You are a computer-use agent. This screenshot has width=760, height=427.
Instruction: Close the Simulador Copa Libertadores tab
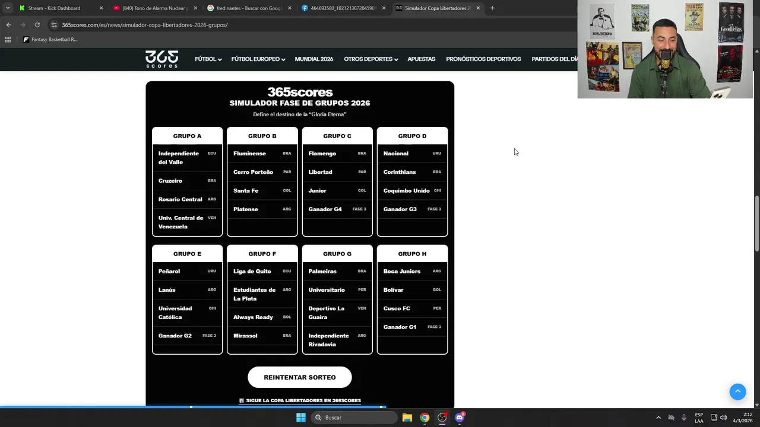(x=478, y=8)
